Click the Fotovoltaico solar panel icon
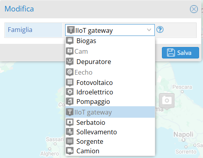The image size is (203, 158). pyautogui.click(x=70, y=83)
